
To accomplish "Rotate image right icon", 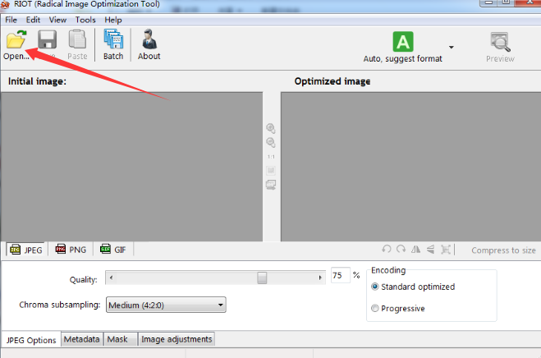I will pos(401,250).
